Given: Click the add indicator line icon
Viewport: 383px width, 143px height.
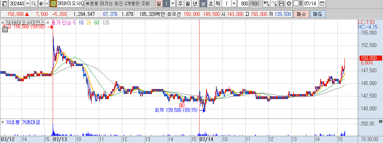Looking at the screenshot, I should (274, 3).
